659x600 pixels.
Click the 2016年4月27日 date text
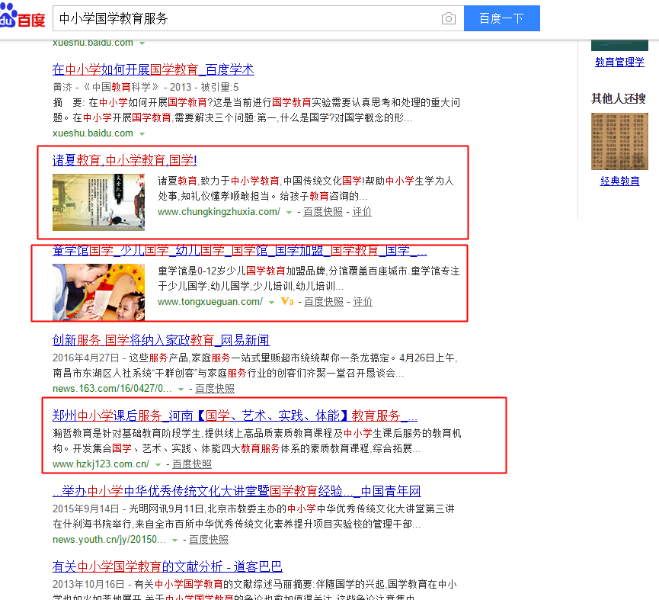click(86, 358)
